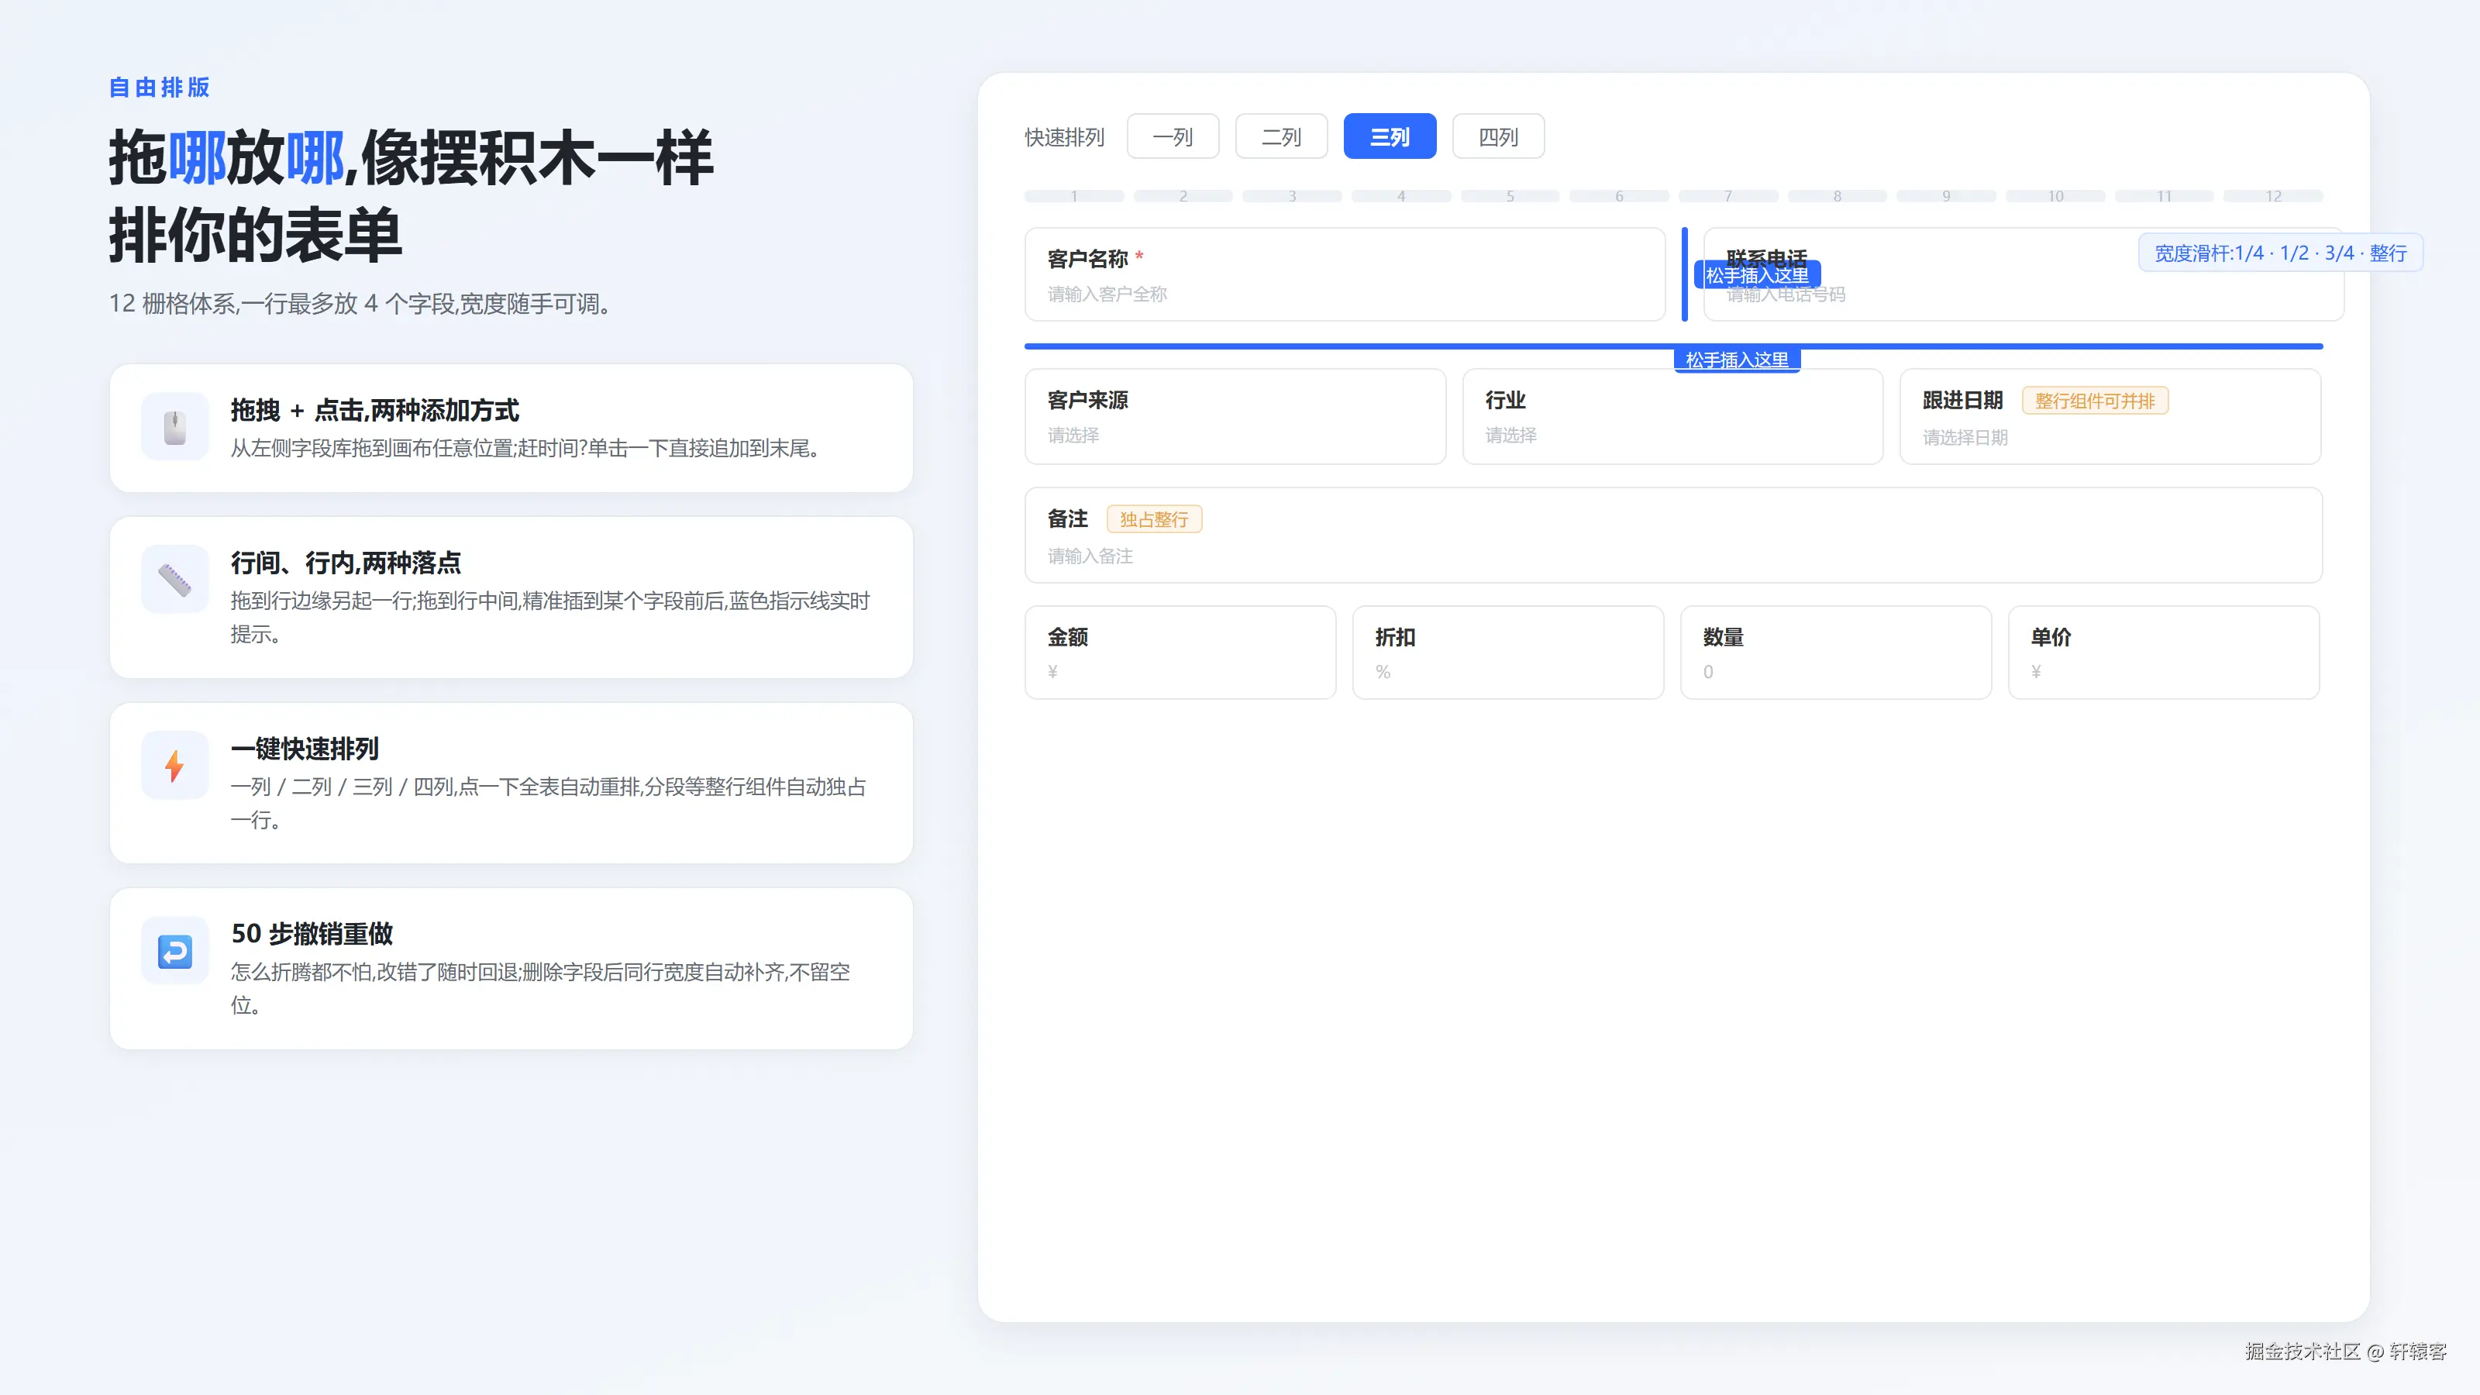Click grid column marker 12
This screenshot has width=2480, height=1395.
[x=2273, y=196]
